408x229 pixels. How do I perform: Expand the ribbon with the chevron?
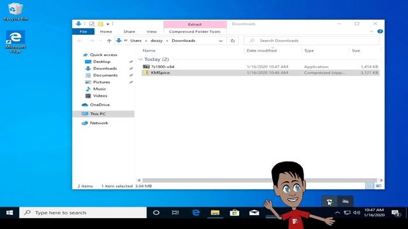371,31
